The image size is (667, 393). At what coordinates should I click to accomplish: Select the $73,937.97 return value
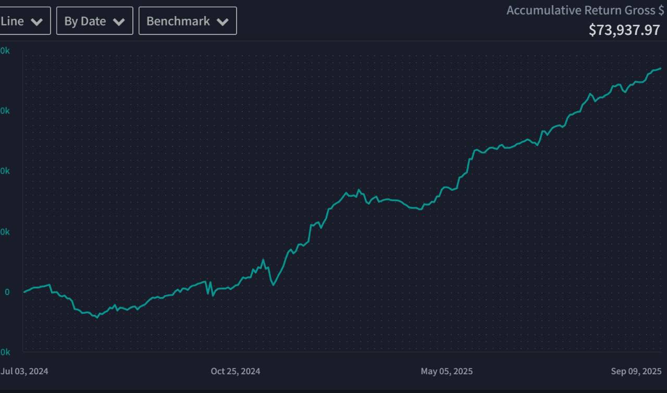[x=624, y=30]
